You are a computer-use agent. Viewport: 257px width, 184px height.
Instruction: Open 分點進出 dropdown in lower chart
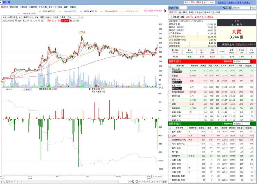(x=14, y=90)
